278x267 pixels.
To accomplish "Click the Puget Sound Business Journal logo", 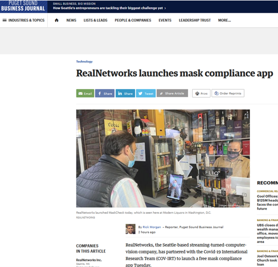I will [23, 6].
